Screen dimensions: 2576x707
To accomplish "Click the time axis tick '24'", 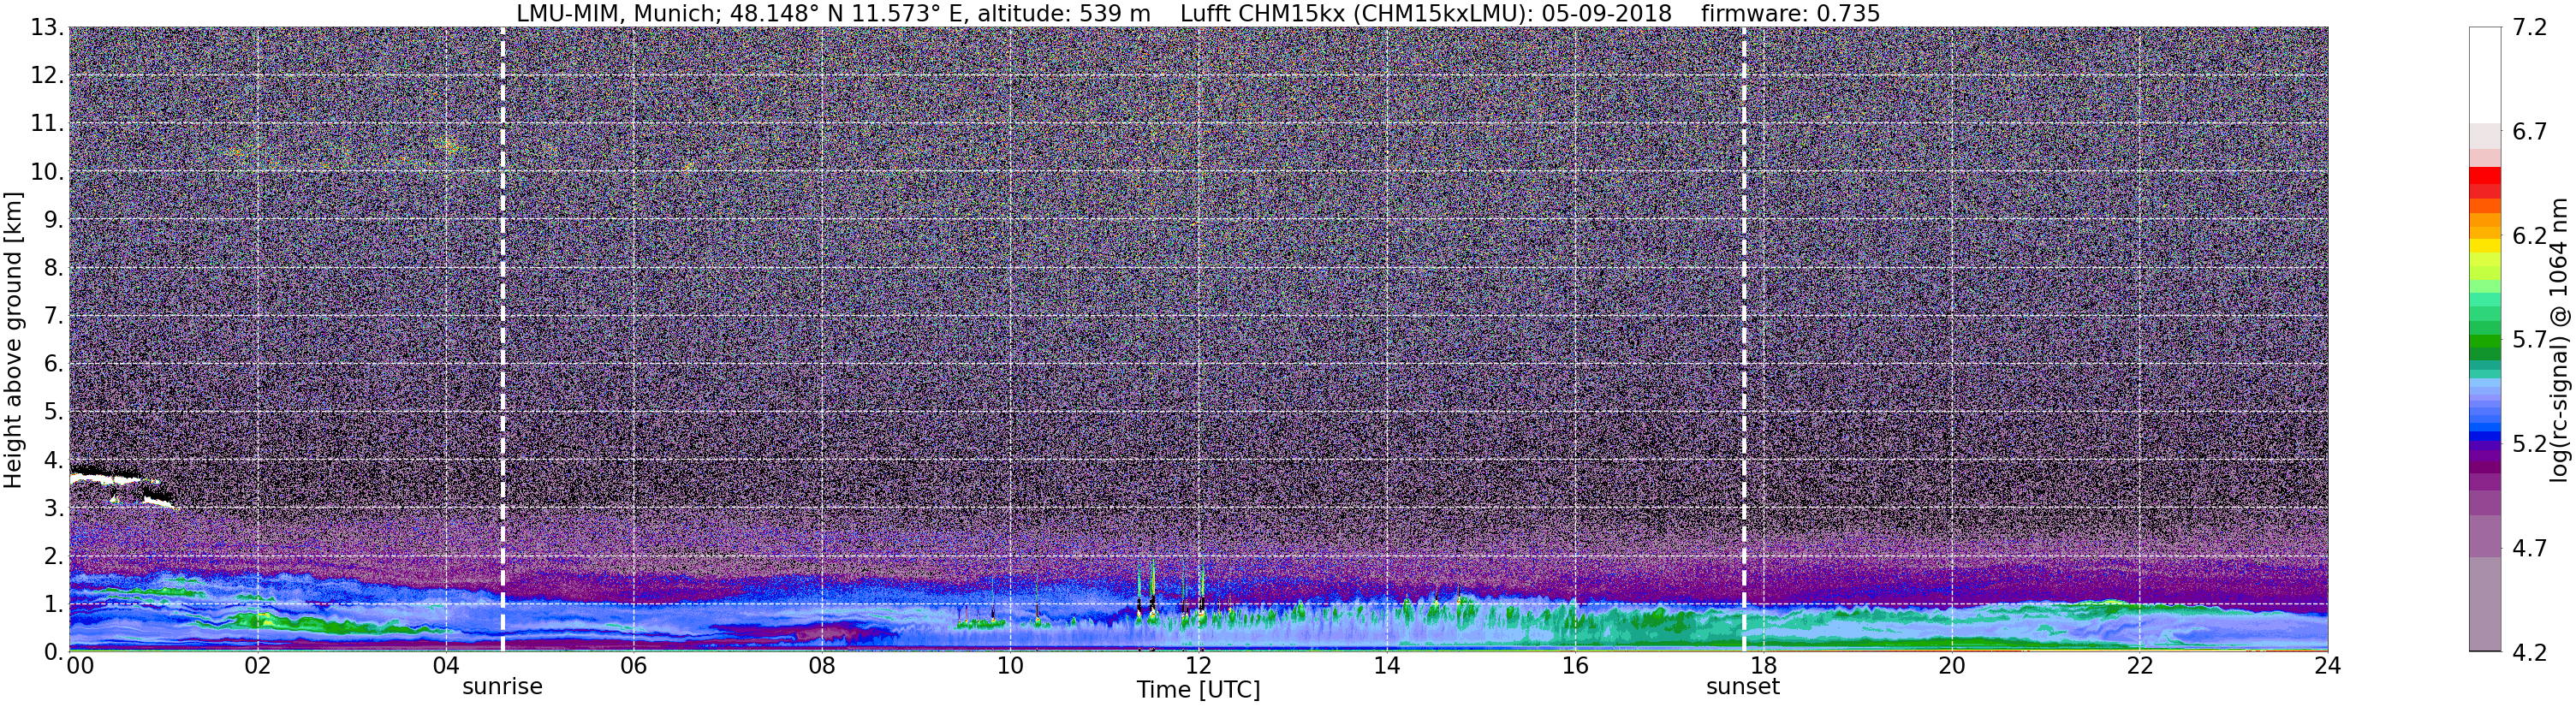I will pyautogui.click(x=2328, y=666).
